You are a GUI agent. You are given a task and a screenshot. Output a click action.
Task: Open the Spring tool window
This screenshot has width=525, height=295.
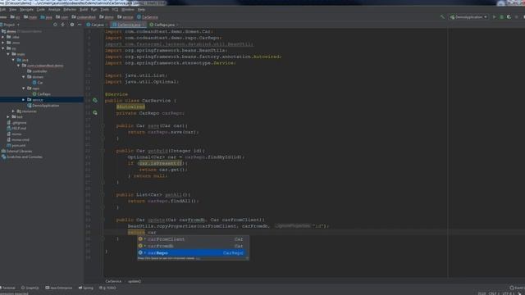point(85,288)
